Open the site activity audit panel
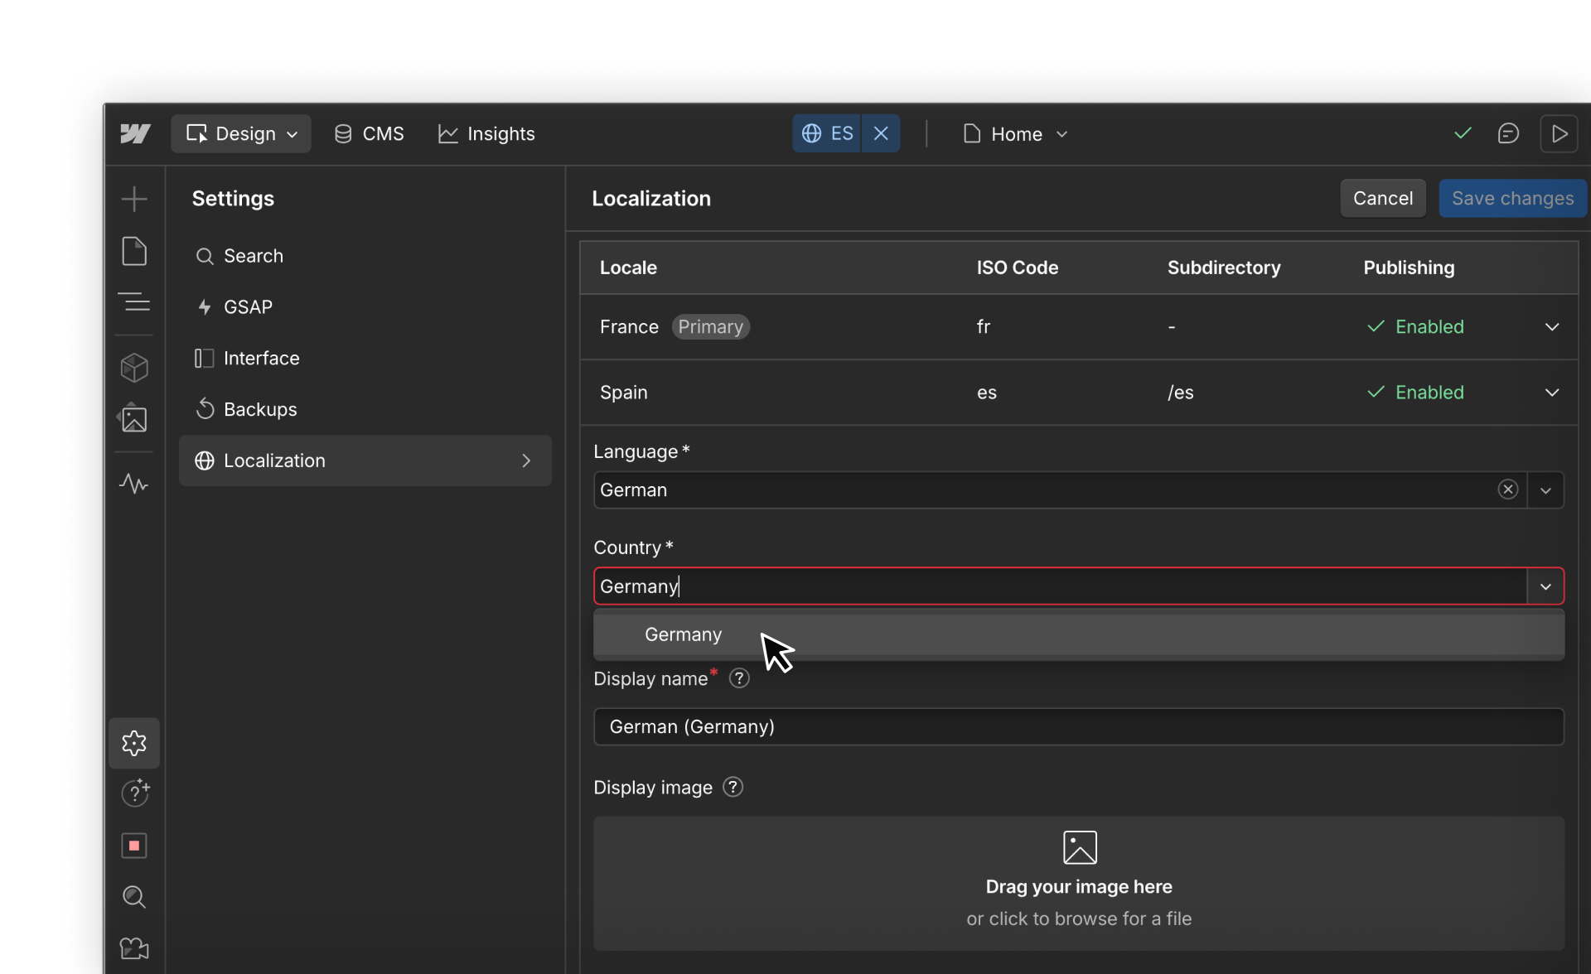Viewport: 1591px width, 974px height. click(134, 484)
